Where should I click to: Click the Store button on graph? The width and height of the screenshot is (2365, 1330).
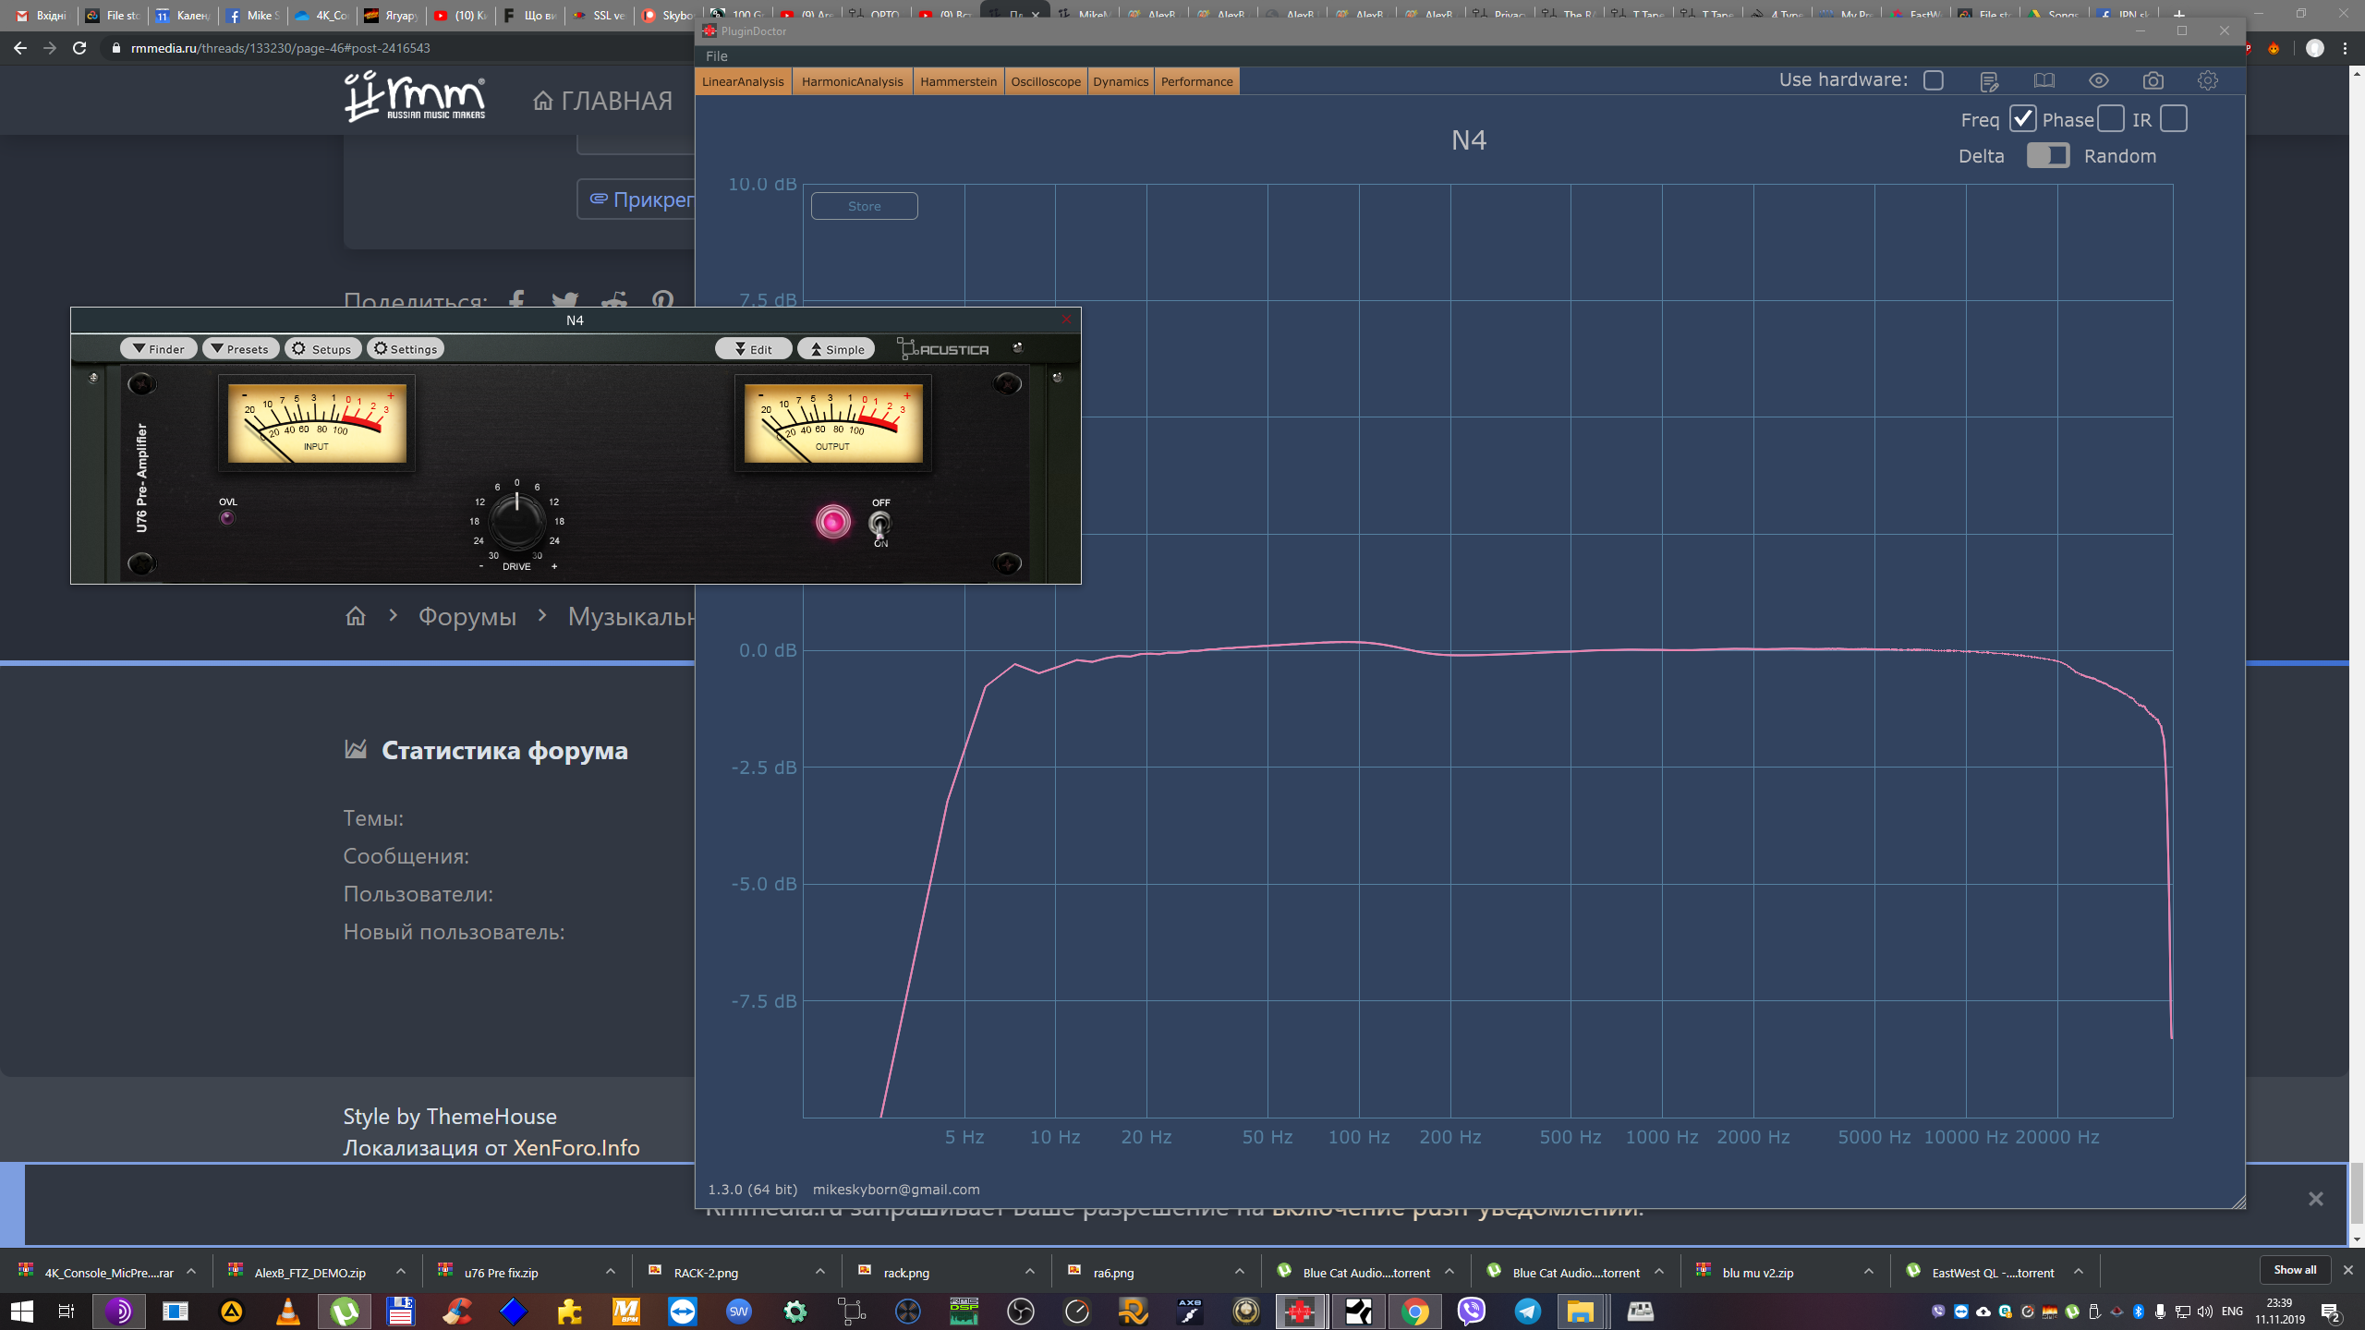(x=864, y=206)
